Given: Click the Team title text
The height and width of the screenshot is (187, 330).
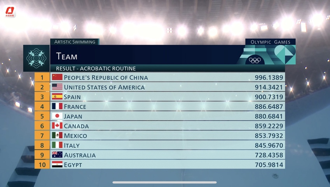Looking at the screenshot, I should tap(67, 56).
